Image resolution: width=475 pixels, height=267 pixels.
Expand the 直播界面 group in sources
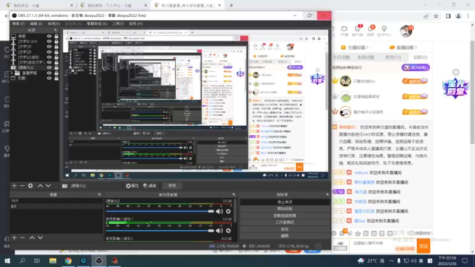[12, 73]
